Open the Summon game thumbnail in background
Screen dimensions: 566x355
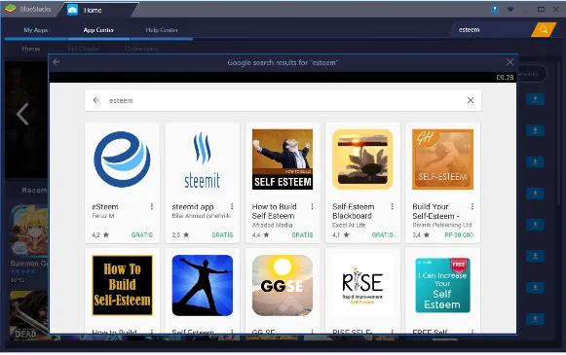click(x=29, y=231)
